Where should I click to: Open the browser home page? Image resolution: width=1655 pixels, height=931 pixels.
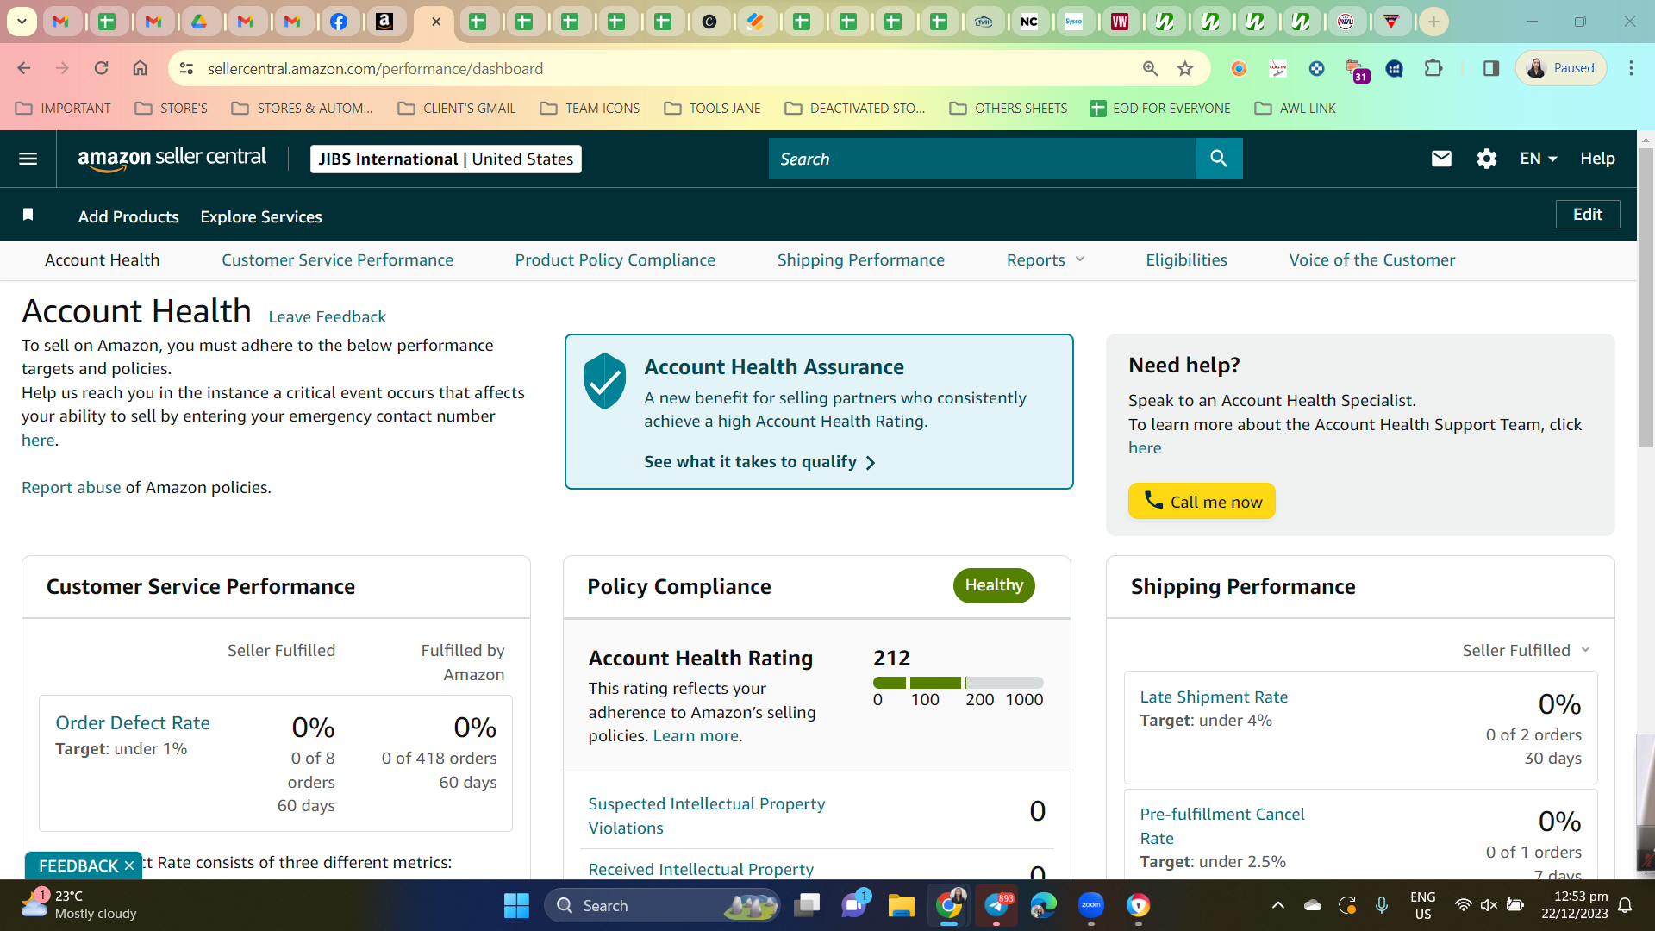coord(140,68)
